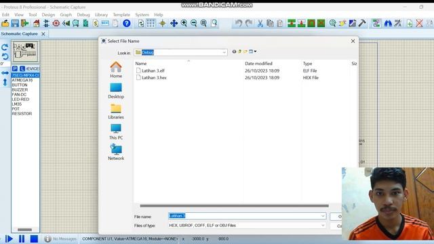434x244 pixels.
Task: Open the Library menu
Action: click(x=101, y=15)
